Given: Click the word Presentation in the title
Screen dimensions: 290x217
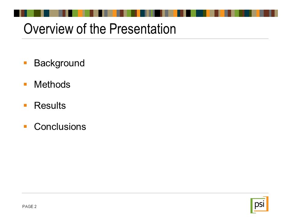Looking at the screenshot, I should click(x=143, y=29).
